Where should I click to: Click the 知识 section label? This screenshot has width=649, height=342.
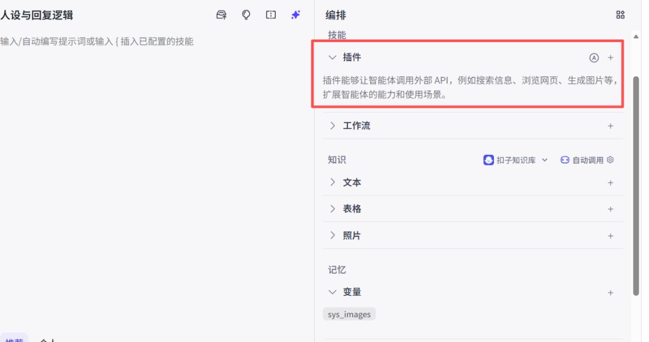pos(337,160)
